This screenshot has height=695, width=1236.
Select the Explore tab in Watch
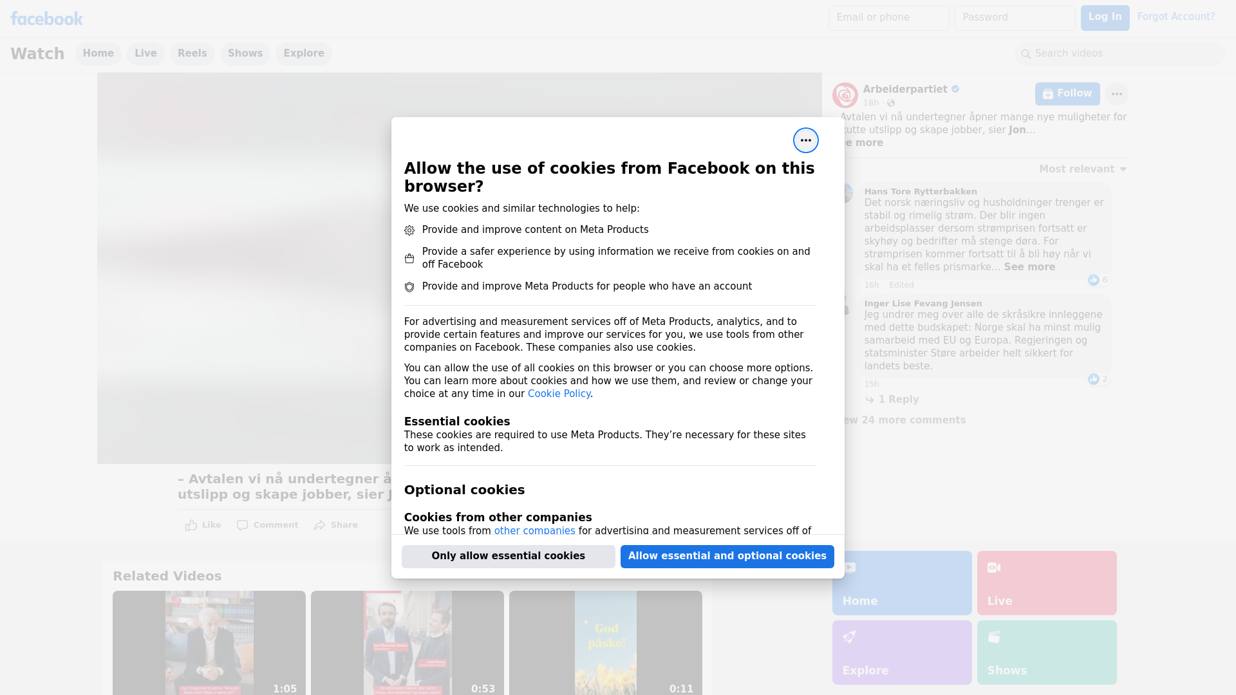[304, 53]
